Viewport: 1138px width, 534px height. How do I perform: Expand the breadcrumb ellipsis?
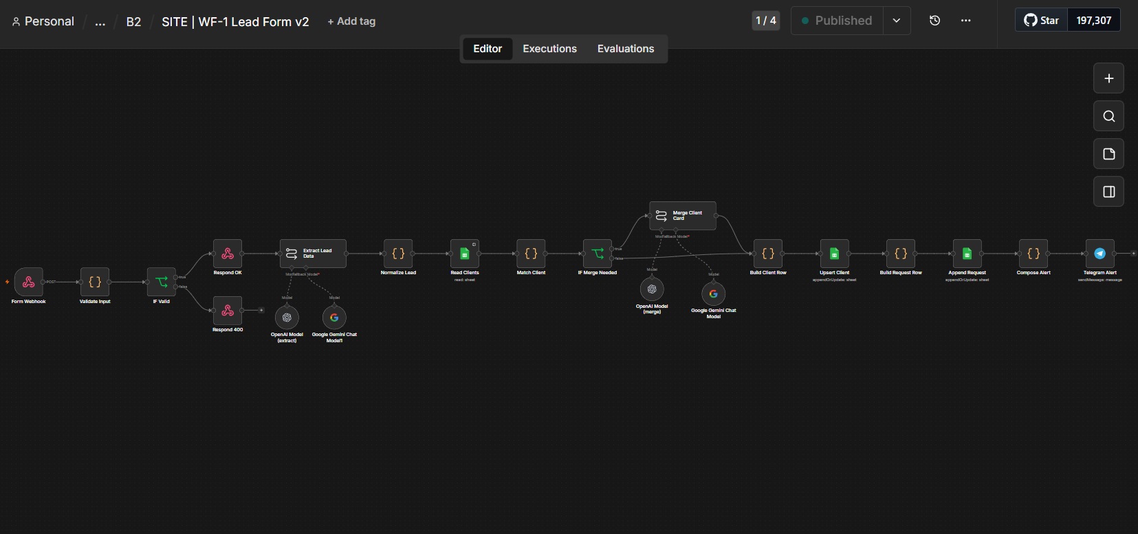100,22
